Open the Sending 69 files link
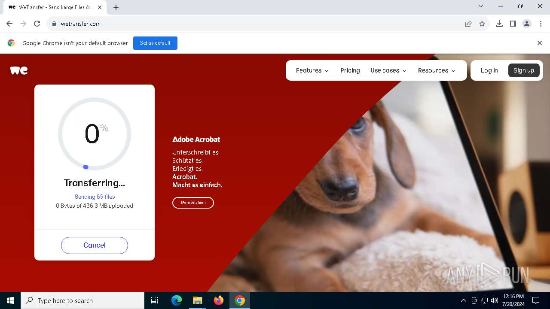Image resolution: width=550 pixels, height=309 pixels. [x=95, y=197]
